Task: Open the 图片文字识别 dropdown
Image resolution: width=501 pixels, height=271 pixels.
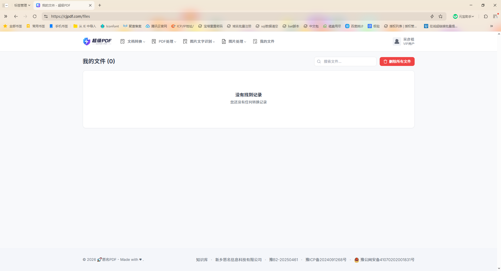Action: click(199, 41)
